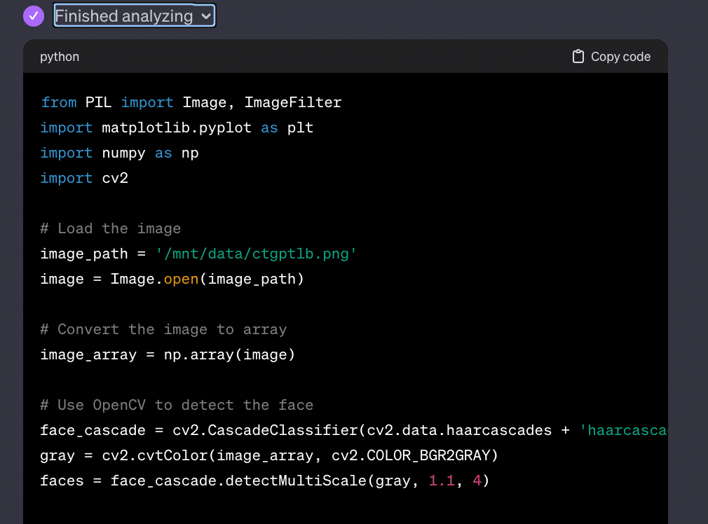Click the 'import cv2' line
Viewport: 708px width, 524px height.
tap(84, 178)
